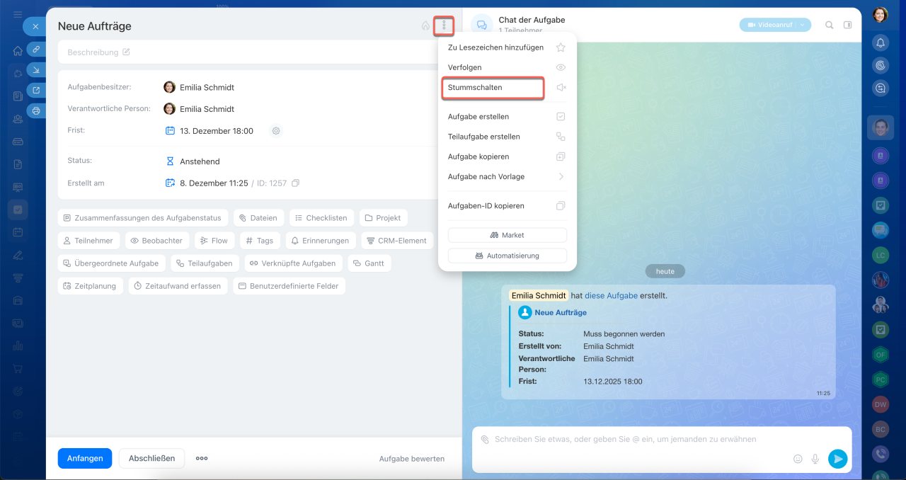Click the Tags chip
This screenshot has width=906, height=480.
pyautogui.click(x=260, y=241)
